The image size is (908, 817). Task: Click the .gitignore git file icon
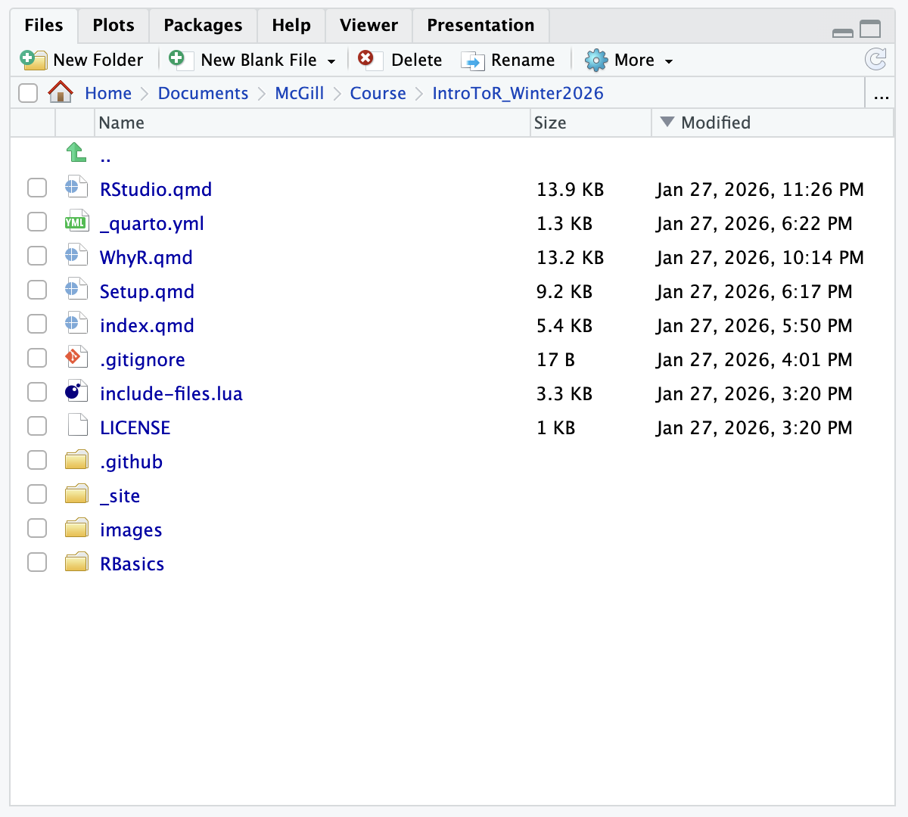76,357
